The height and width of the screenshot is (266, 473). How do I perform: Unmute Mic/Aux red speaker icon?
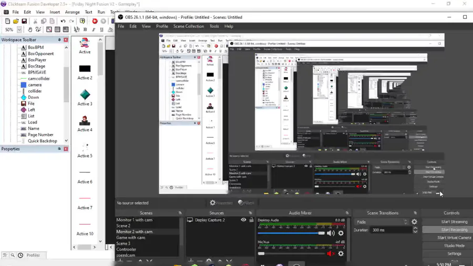pyautogui.click(x=331, y=253)
